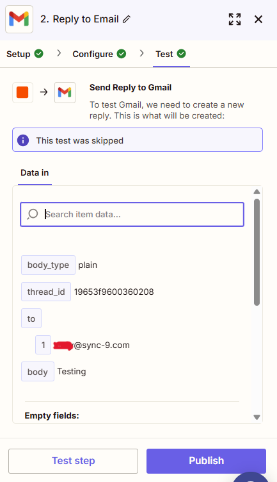Click the Gmail icon beside Send Reply
This screenshot has width=277, height=482.
point(65,92)
